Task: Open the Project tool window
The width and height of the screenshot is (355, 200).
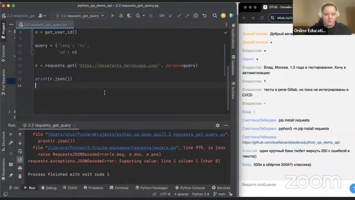Action: click(3, 31)
